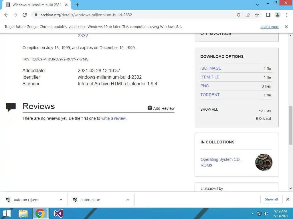
Task: Open Visual Studio from the taskbar
Action: click(58, 213)
